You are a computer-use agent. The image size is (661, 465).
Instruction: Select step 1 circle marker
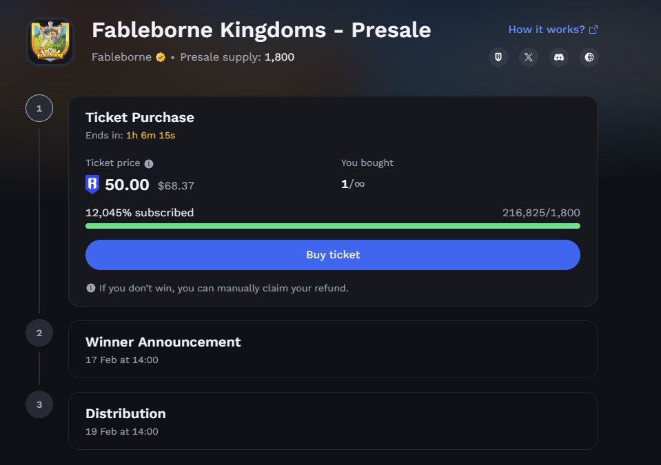[x=39, y=108]
